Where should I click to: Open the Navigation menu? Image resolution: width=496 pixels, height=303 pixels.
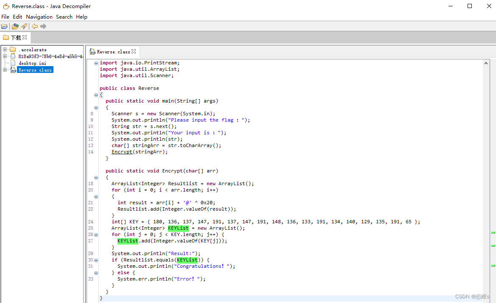point(39,17)
